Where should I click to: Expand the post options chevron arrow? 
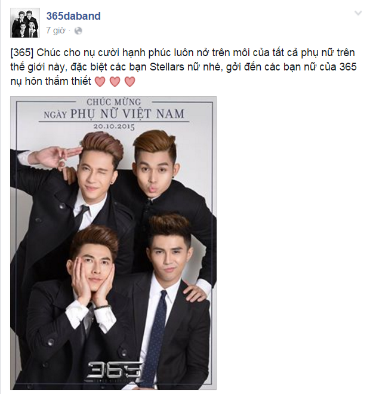pyautogui.click(x=358, y=13)
